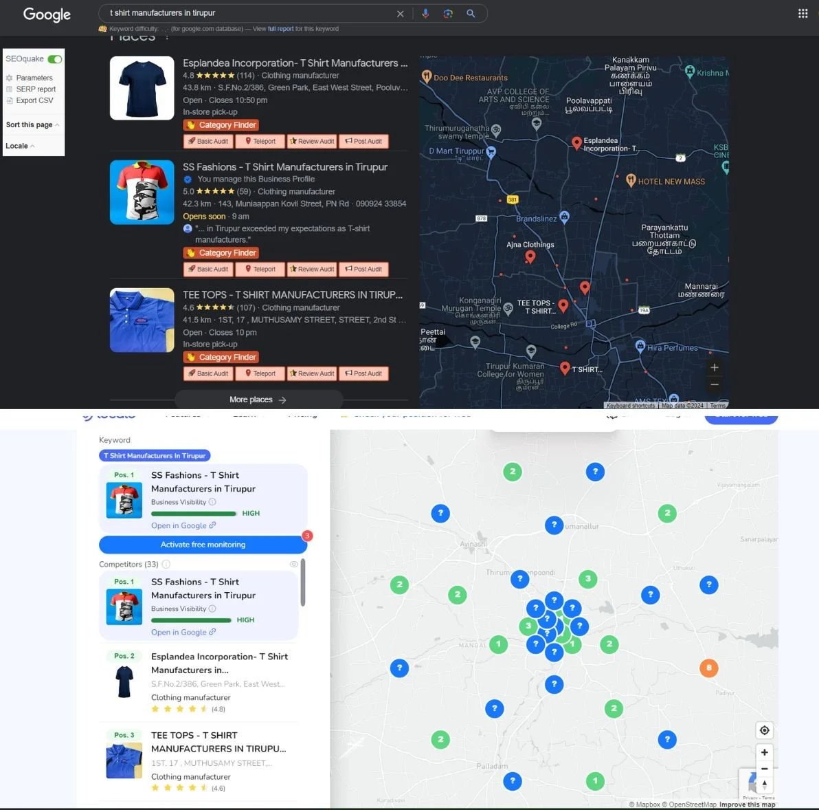Screen dimensions: 819x810
Task: Click Hira Perfumes shop marker
Action: (640, 346)
